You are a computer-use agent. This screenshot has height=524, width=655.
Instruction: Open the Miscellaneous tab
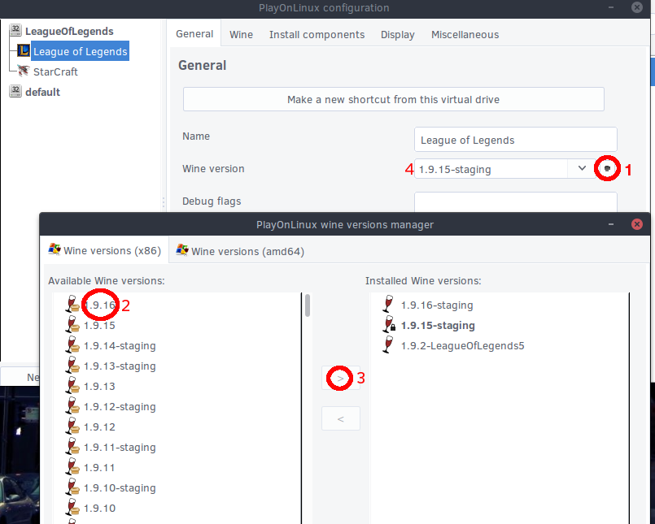coord(465,35)
